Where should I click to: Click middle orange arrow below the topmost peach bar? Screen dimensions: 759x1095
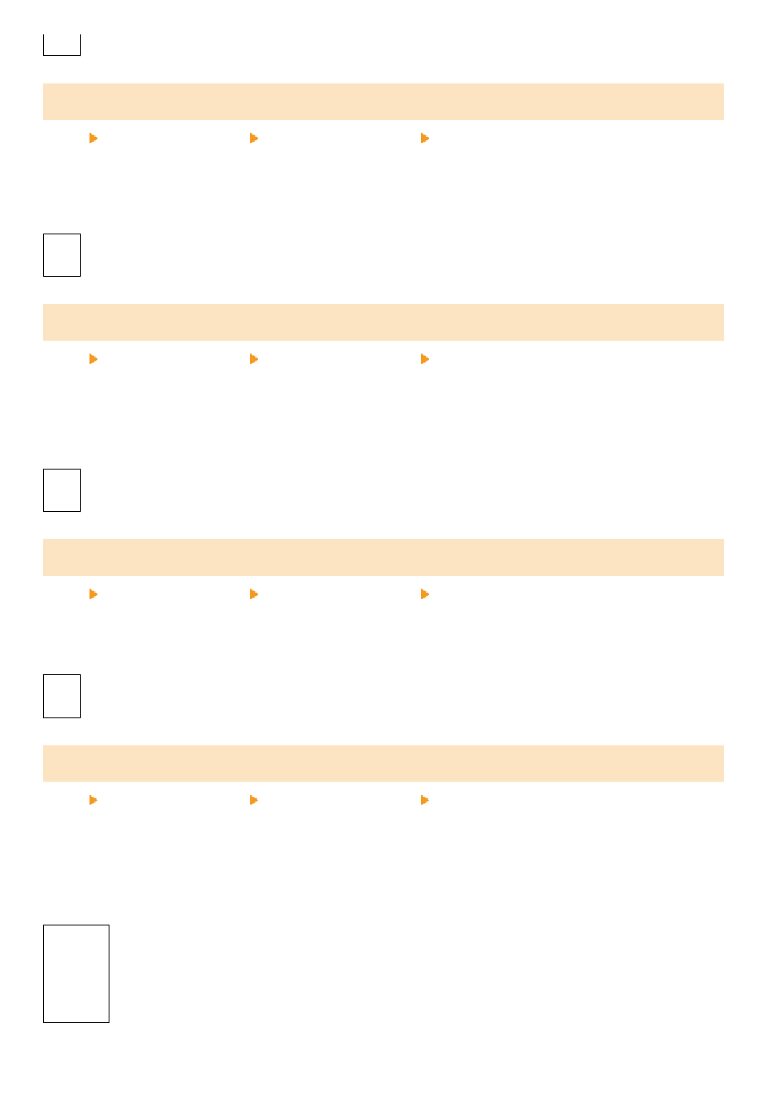click(x=254, y=138)
